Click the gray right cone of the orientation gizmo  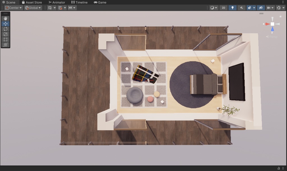277,24
